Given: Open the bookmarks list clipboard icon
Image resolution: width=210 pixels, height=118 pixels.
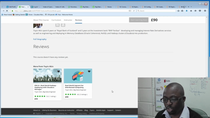Looking at the screenshot, I should click(182, 11).
